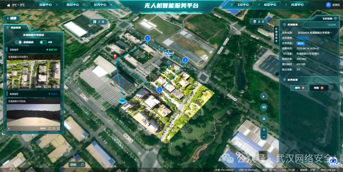The image size is (343, 172).
Task: Click the 返回 back button
Action: point(12,18)
